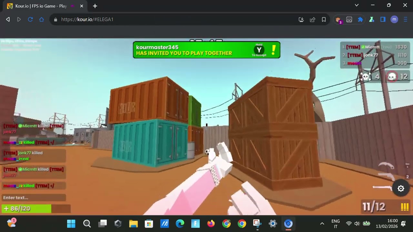This screenshot has width=413, height=232.
Task: Open the Windows Start menu
Action: pyautogui.click(x=71, y=224)
